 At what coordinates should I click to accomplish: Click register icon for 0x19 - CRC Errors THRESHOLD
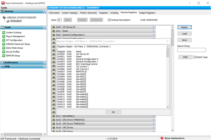pyautogui.click(x=54, y=124)
